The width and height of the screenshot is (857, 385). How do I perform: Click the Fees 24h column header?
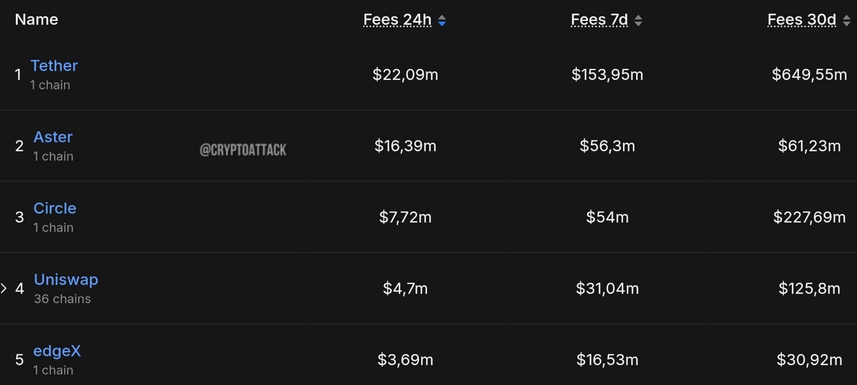point(397,20)
